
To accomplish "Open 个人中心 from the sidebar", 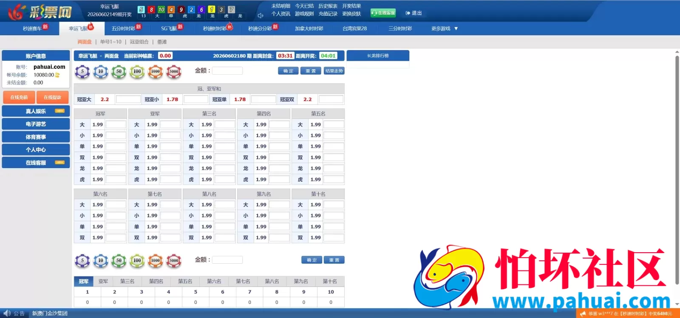I will coord(36,150).
